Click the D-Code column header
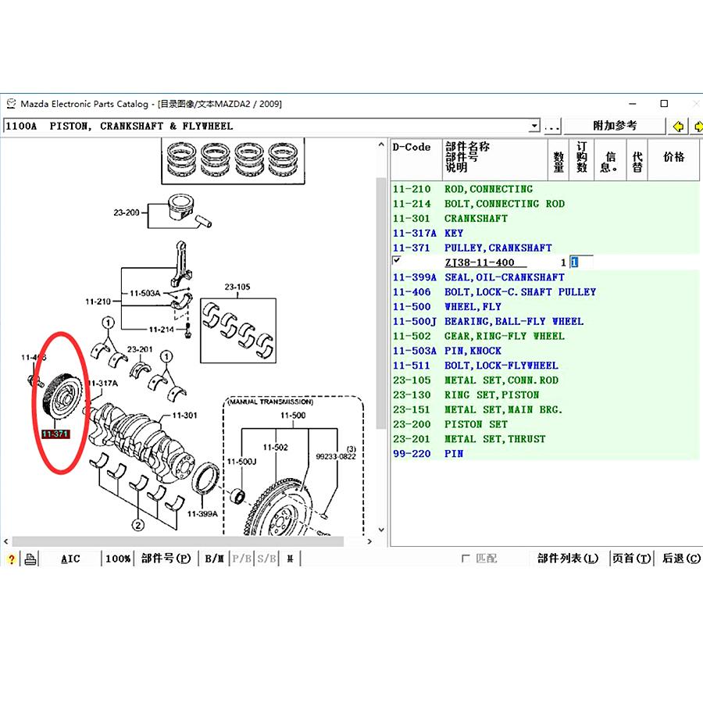Image resolution: width=703 pixels, height=703 pixels. pyautogui.click(x=416, y=159)
